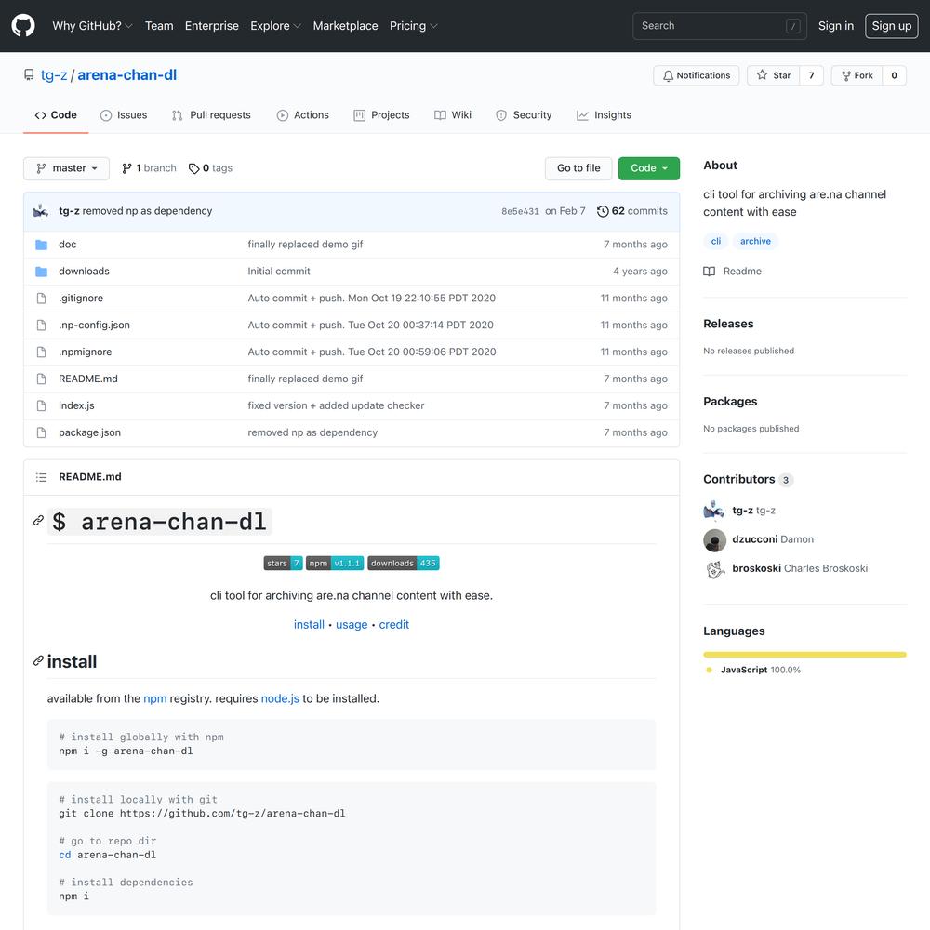Expand the Explore menu
930x930 pixels.
click(x=276, y=26)
